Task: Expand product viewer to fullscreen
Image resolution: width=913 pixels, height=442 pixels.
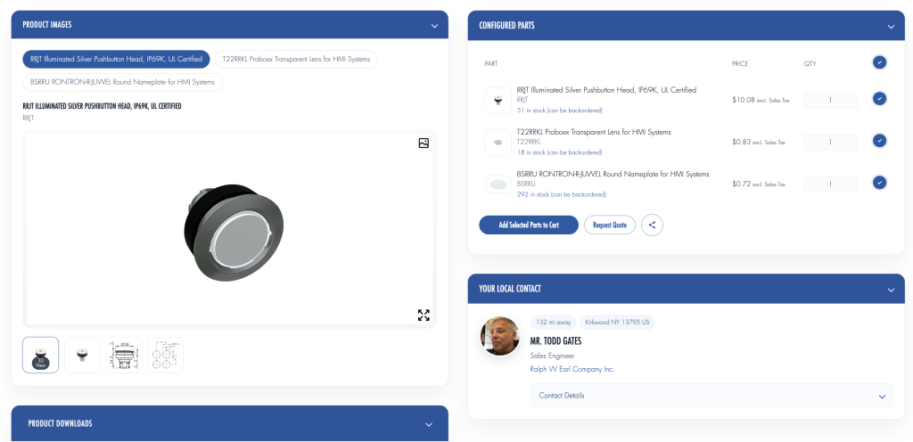Action: (424, 315)
